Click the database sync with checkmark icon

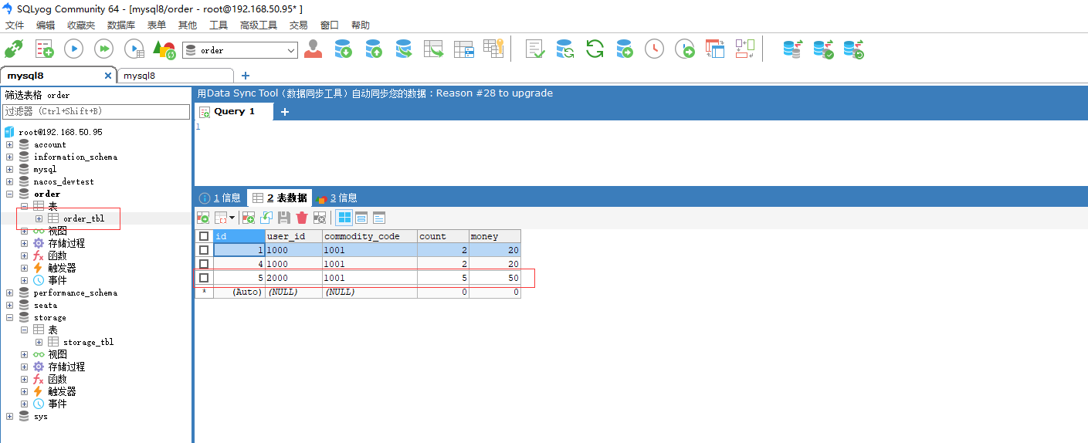823,49
